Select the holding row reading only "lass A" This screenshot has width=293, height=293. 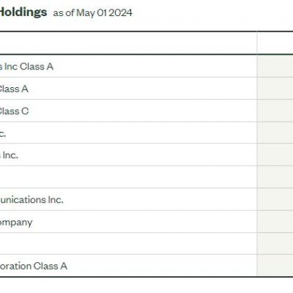click(14, 89)
